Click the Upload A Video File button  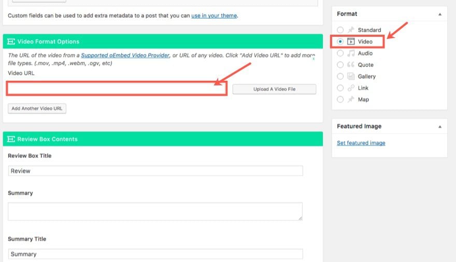[274, 89]
